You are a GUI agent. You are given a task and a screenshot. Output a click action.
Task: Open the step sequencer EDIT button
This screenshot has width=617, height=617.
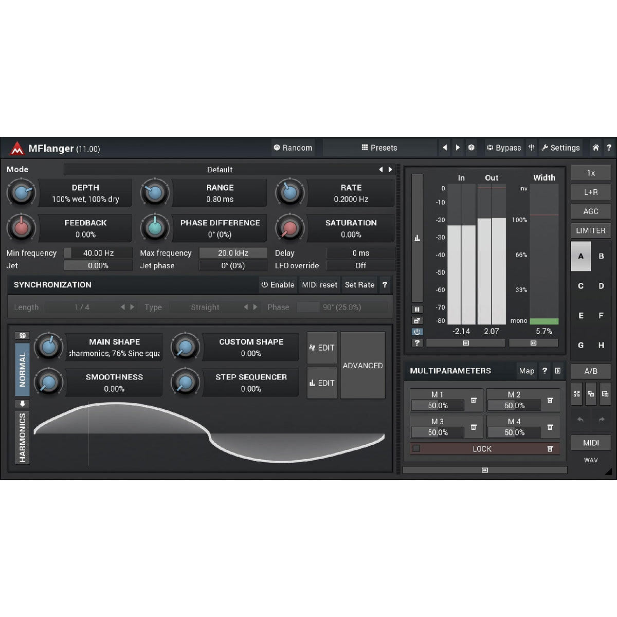(322, 383)
